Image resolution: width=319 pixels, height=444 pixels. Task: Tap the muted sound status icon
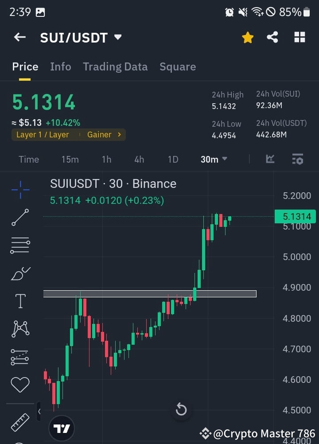click(243, 12)
